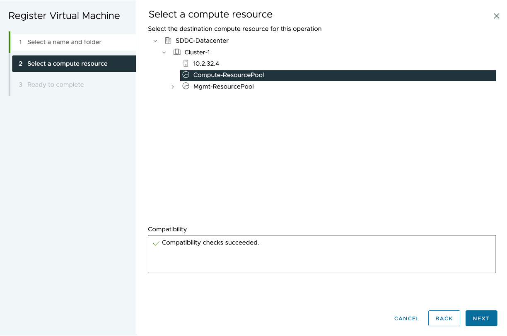The image size is (507, 336).
Task: Select step 3 Ready to complete
Action: click(x=56, y=85)
